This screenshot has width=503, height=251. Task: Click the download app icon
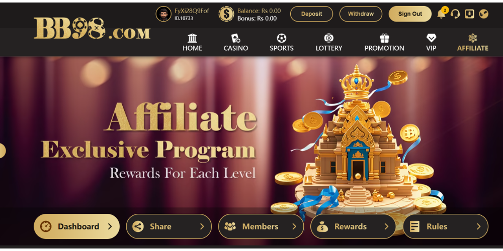coord(470,14)
